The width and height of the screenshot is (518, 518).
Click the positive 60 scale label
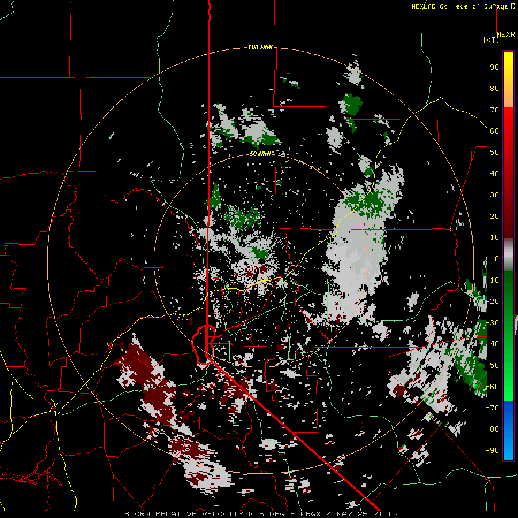pos(494,131)
